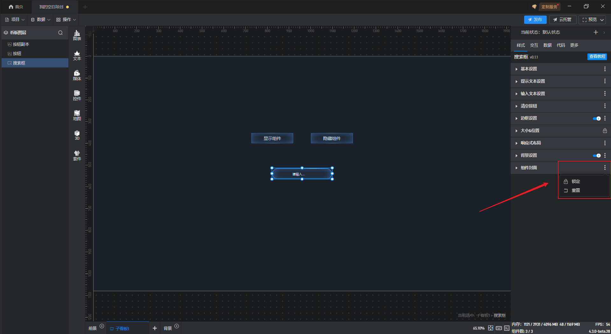Image resolution: width=611 pixels, height=334 pixels.
Task: Switch to the 代码 tab
Action: coord(561,45)
